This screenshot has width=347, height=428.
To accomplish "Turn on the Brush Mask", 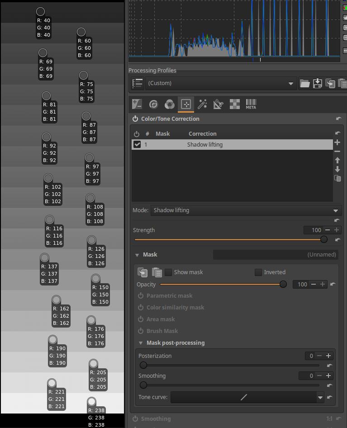I will pyautogui.click(x=141, y=331).
